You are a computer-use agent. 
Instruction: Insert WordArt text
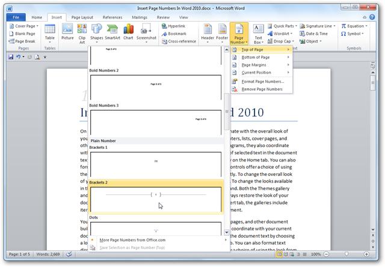point(280,34)
